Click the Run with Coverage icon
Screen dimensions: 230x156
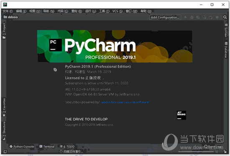198,17
